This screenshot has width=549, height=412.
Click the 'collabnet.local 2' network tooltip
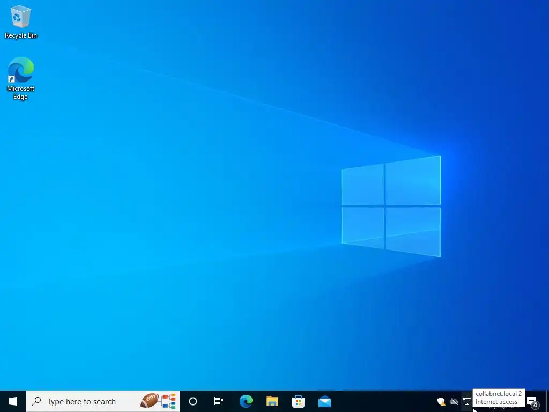click(499, 398)
